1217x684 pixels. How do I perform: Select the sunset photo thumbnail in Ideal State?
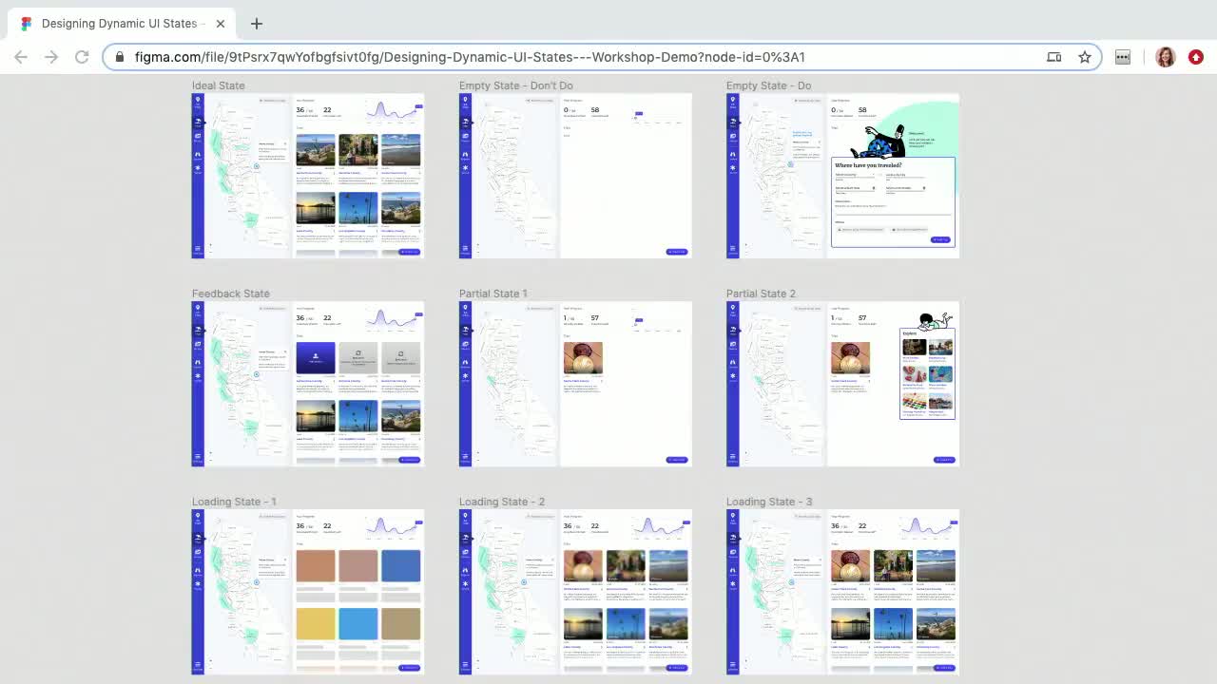point(316,207)
